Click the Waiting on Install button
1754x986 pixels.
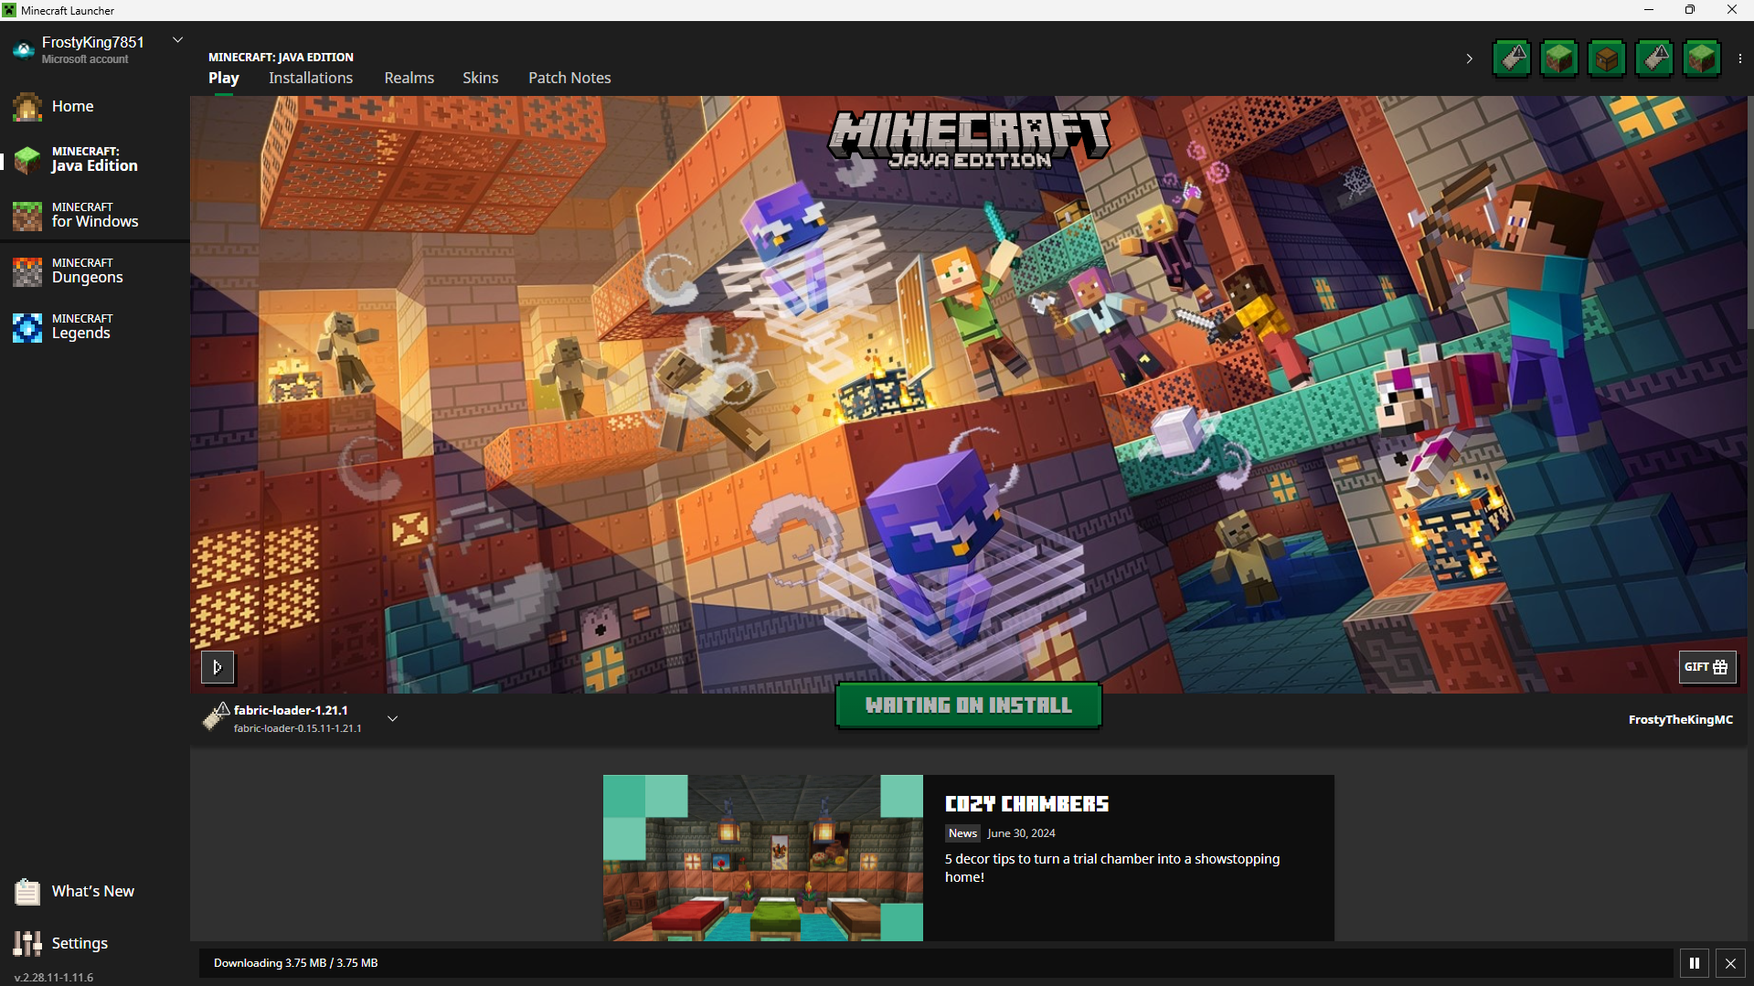click(969, 705)
